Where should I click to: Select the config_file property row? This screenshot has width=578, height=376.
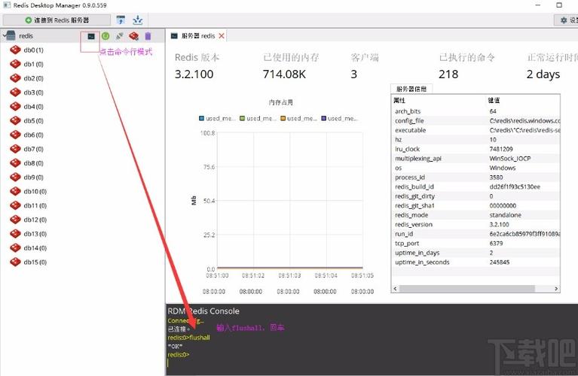click(x=476, y=120)
